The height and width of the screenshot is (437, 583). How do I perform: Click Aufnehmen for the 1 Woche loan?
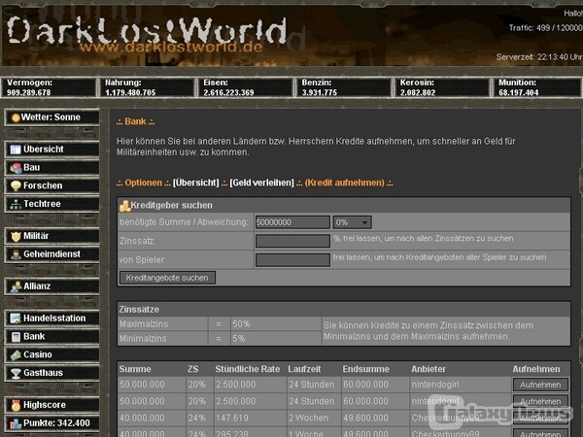[x=540, y=434]
